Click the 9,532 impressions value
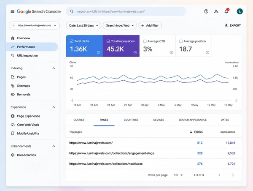 (x=231, y=153)
